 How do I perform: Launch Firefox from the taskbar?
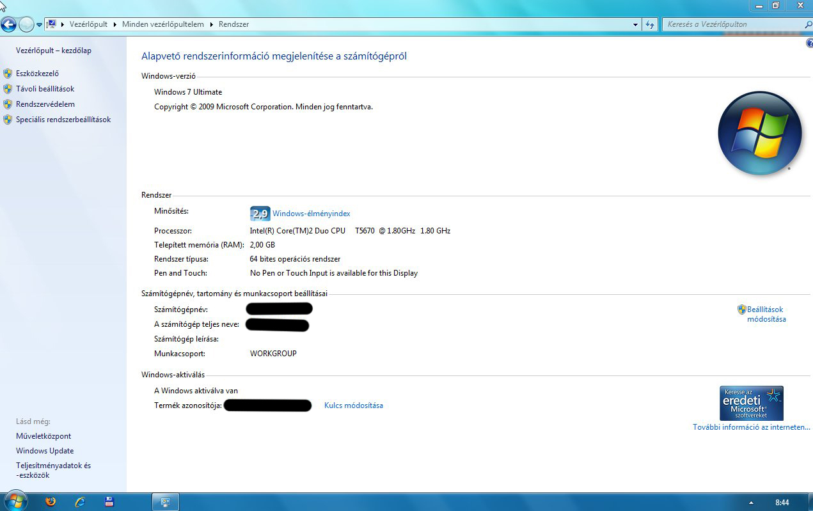[x=51, y=502]
